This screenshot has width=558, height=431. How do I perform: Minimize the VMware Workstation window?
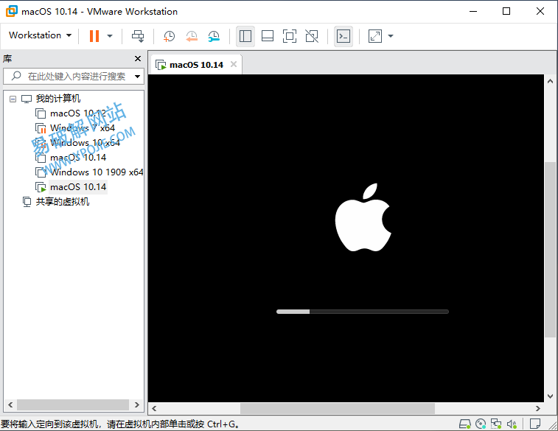coord(473,11)
